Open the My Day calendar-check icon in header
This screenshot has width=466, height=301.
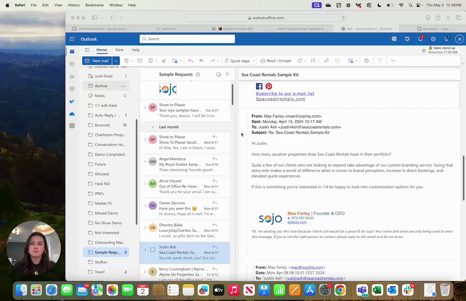(x=407, y=39)
